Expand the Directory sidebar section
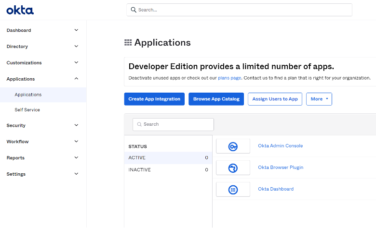376x228 pixels. [x=76, y=47]
